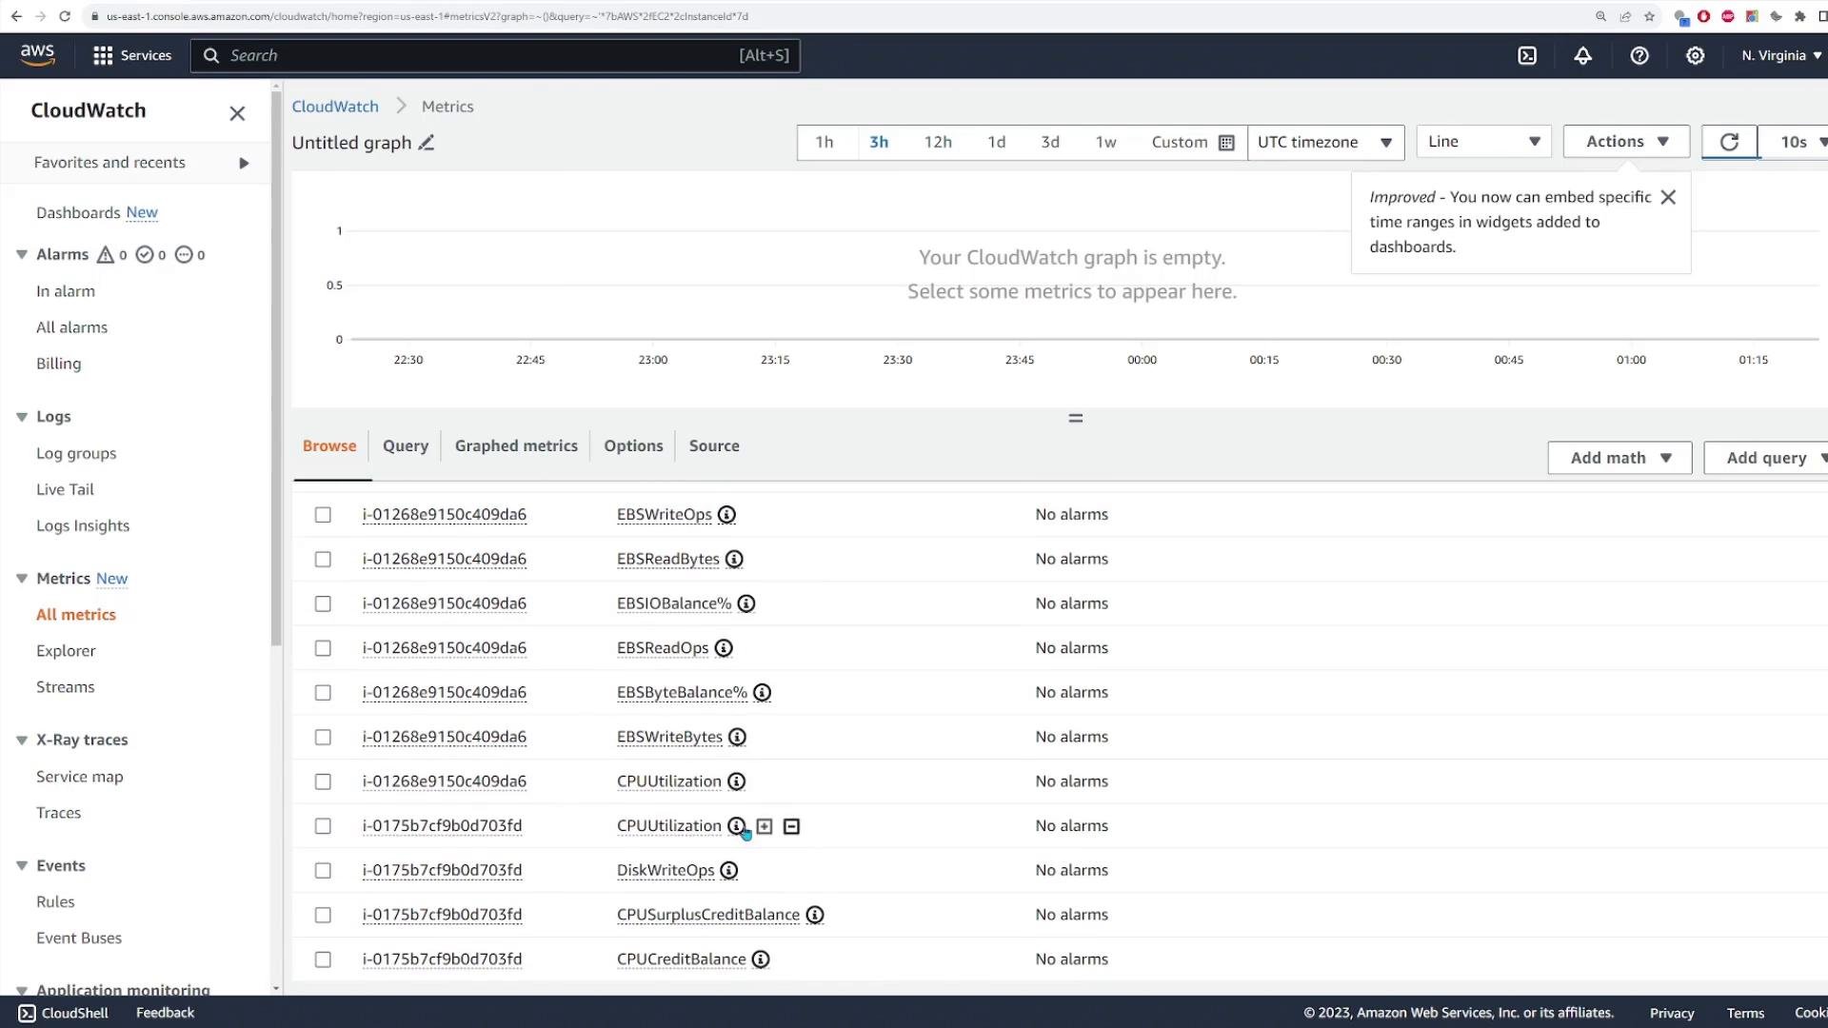
Task: Open the AWS home logo
Action: click(37, 55)
